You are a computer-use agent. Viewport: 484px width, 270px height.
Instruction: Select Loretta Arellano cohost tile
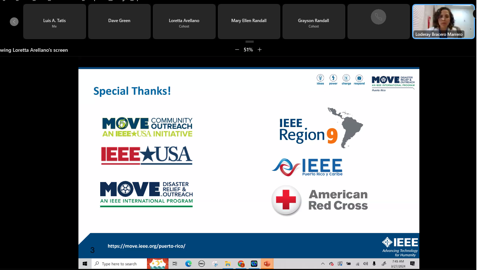click(184, 21)
